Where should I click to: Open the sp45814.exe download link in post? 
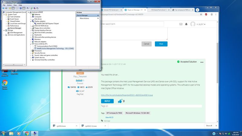[127, 95]
